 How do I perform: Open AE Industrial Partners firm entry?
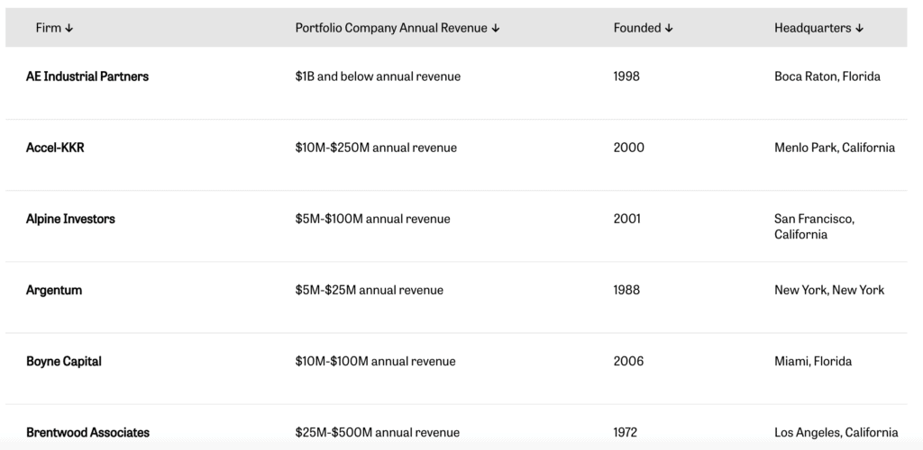click(x=87, y=76)
